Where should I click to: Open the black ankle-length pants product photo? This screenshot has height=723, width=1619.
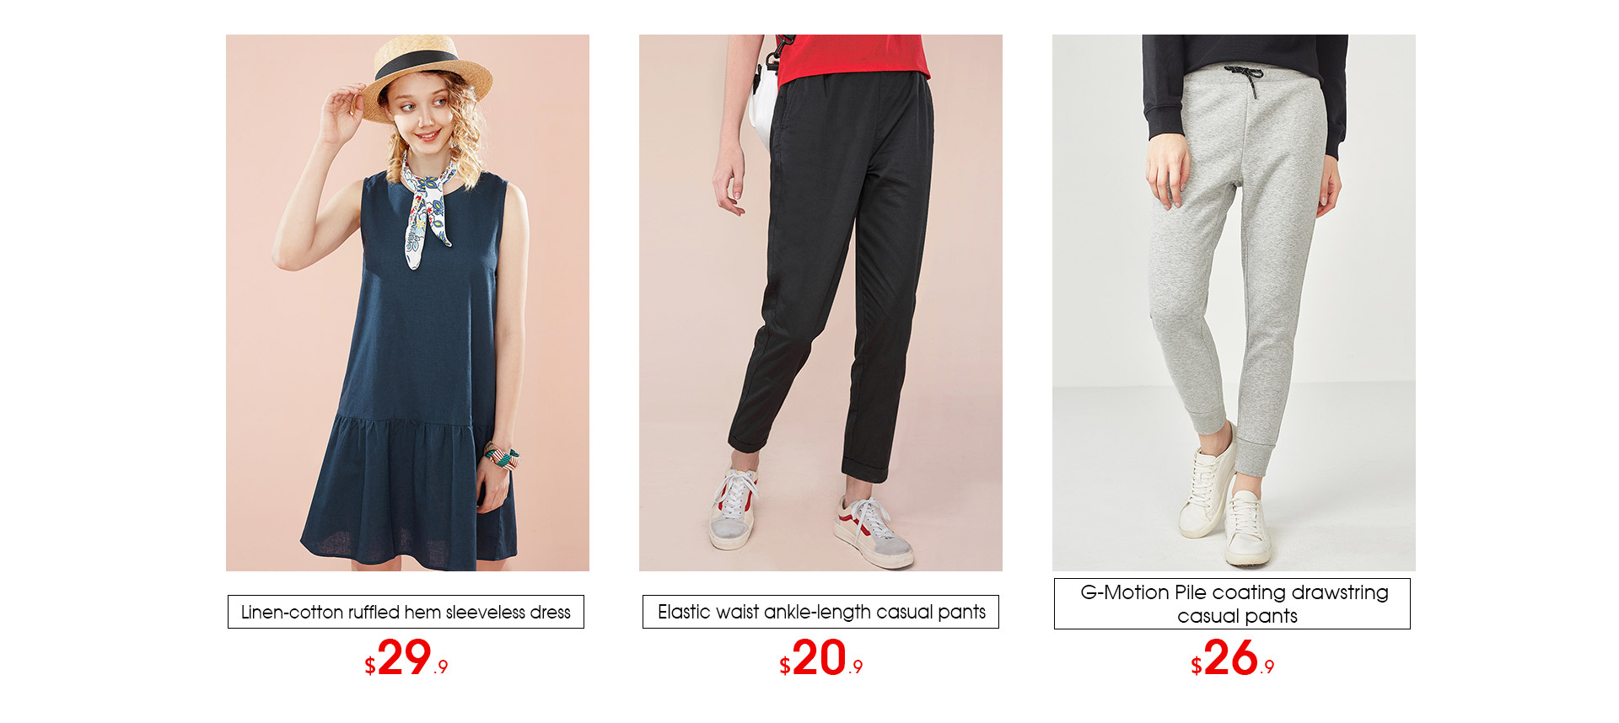tap(820, 303)
